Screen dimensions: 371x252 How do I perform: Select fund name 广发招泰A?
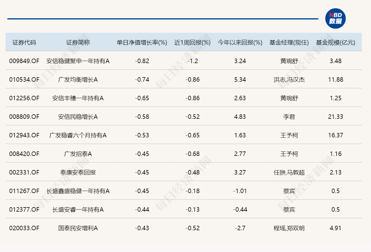(78, 154)
